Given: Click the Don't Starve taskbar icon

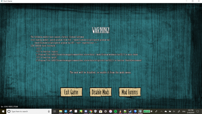Looking at the screenshot, I should tap(140, 111).
